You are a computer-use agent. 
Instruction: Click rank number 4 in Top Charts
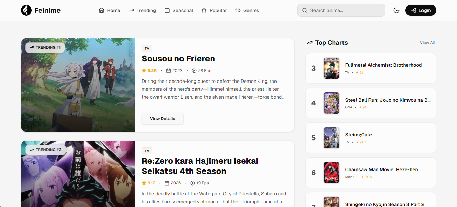point(314,103)
